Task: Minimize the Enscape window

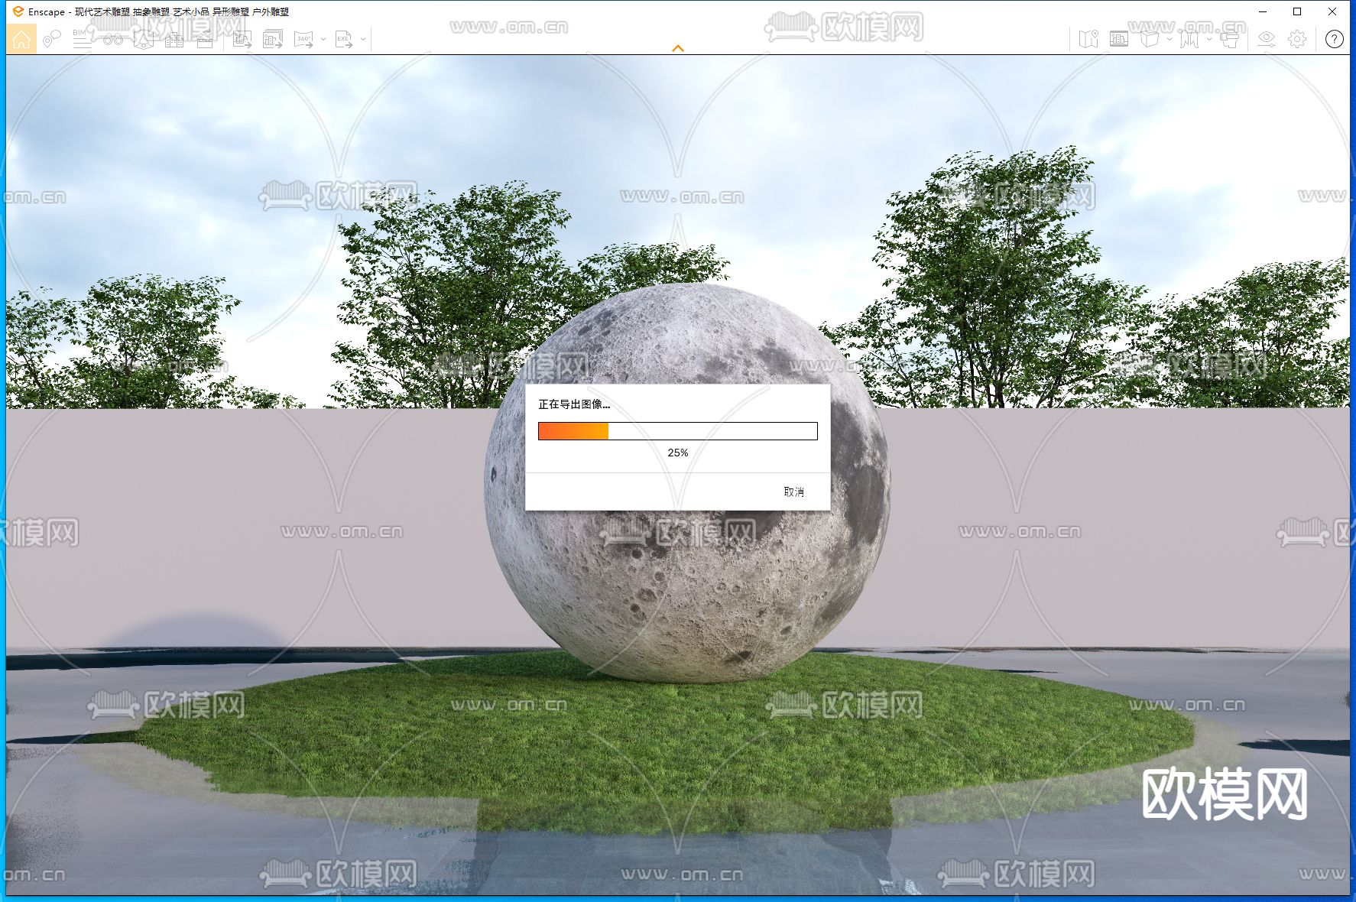Action: [x=1263, y=11]
